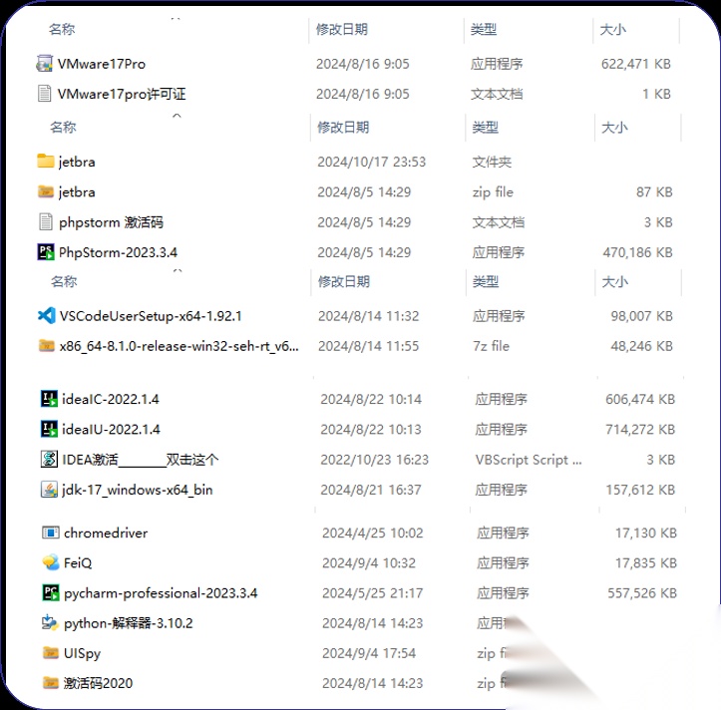
Task: Select the 激活码2020 zip archive icon
Action: [51, 683]
